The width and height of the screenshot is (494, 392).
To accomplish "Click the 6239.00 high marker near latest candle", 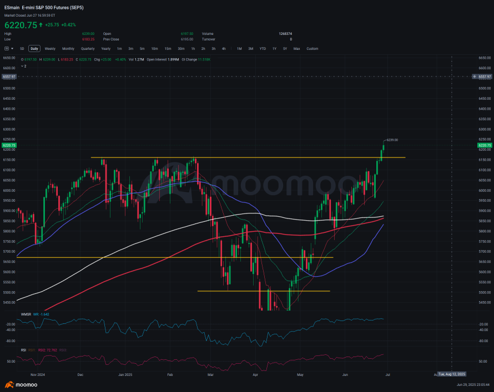I will (x=392, y=140).
